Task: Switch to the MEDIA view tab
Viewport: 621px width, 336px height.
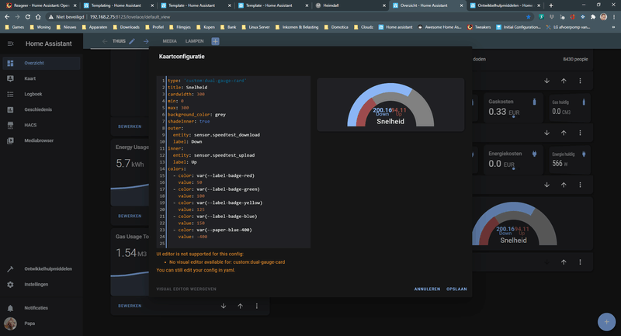Action: click(169, 41)
